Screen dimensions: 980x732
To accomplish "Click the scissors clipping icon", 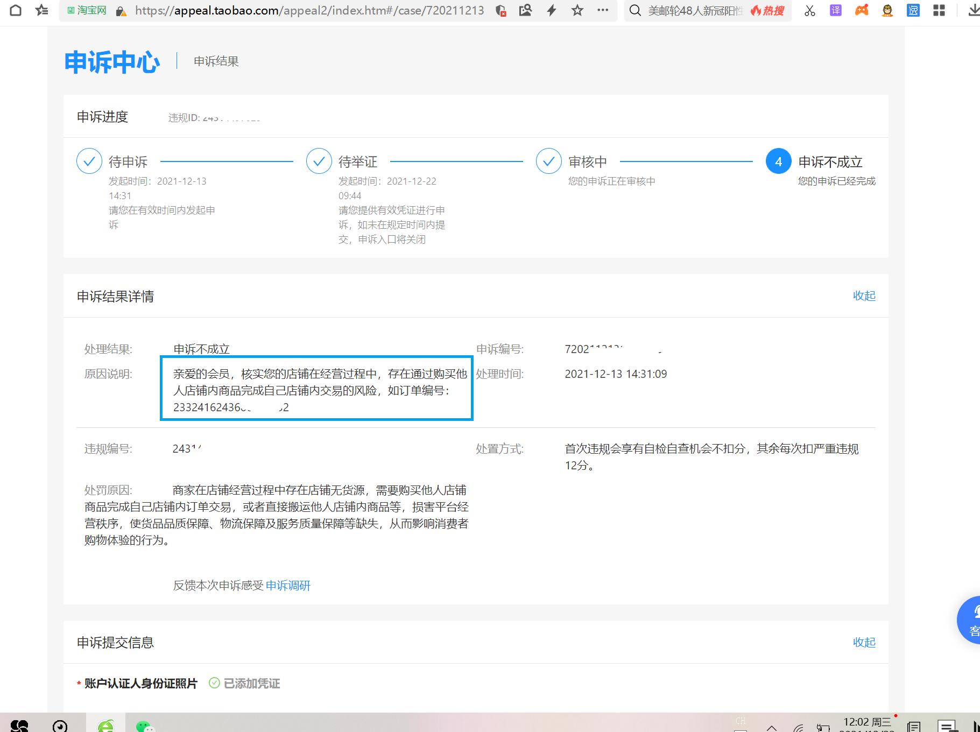I will [x=810, y=10].
